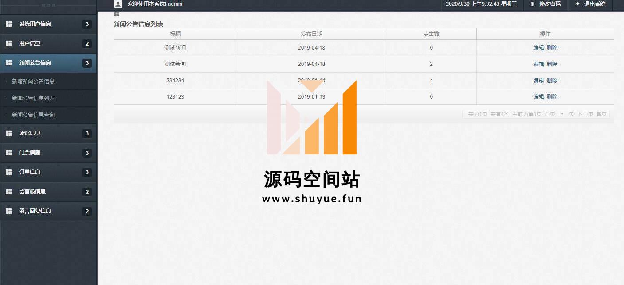Click the 标题 column header
The height and width of the screenshot is (285, 624).
click(175, 34)
